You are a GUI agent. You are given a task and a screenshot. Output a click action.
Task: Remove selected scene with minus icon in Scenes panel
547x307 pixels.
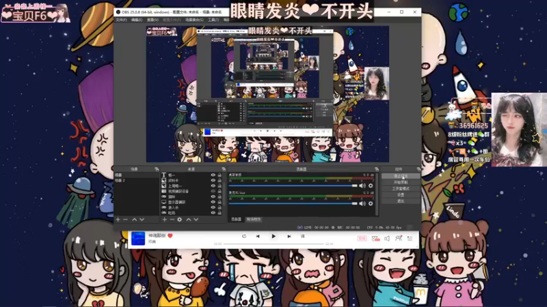[x=126, y=220]
